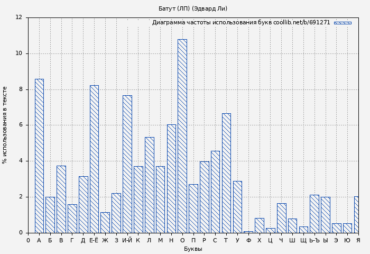Image resolution: width=370 pixels, height=254 pixels.
Task: Click the legend's hatched blue swatch
Action: [x=342, y=23]
